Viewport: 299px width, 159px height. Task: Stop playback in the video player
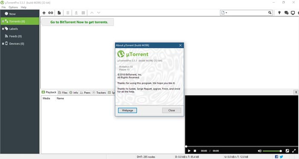[x=195, y=151]
